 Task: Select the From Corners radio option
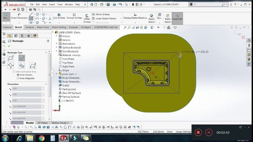coord(18,75)
